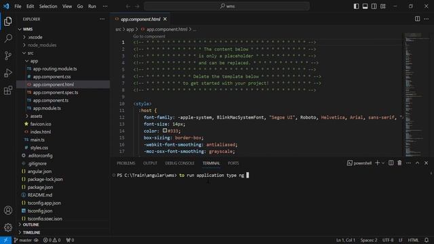This screenshot has width=434, height=244.
Task: Click the #333 color swatch in editor
Action: [x=165, y=131]
